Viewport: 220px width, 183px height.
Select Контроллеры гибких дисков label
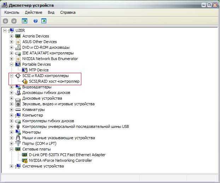(x=48, y=121)
